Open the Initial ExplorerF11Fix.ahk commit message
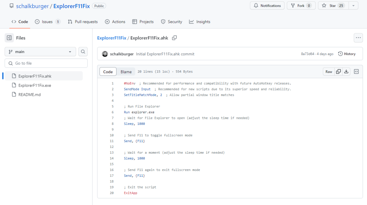Screen dimensions: 367x205 tap(165, 54)
